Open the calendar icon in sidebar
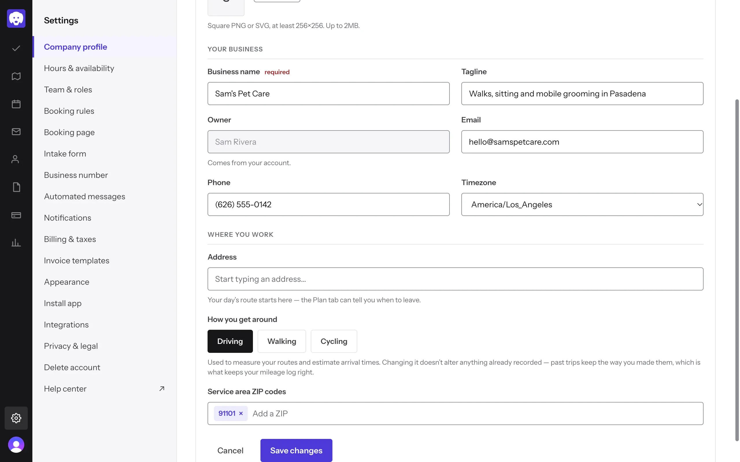Viewport: 740px width, 462px height. (x=16, y=104)
